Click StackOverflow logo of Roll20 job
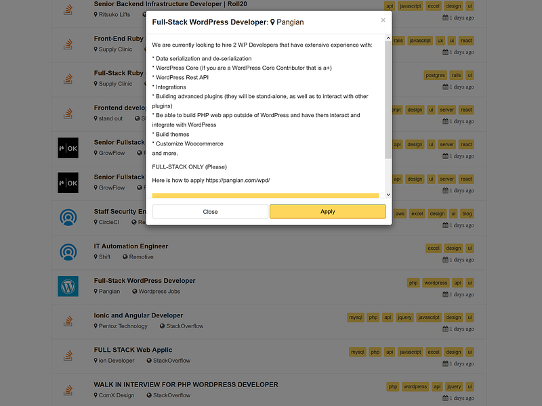 coord(68,10)
